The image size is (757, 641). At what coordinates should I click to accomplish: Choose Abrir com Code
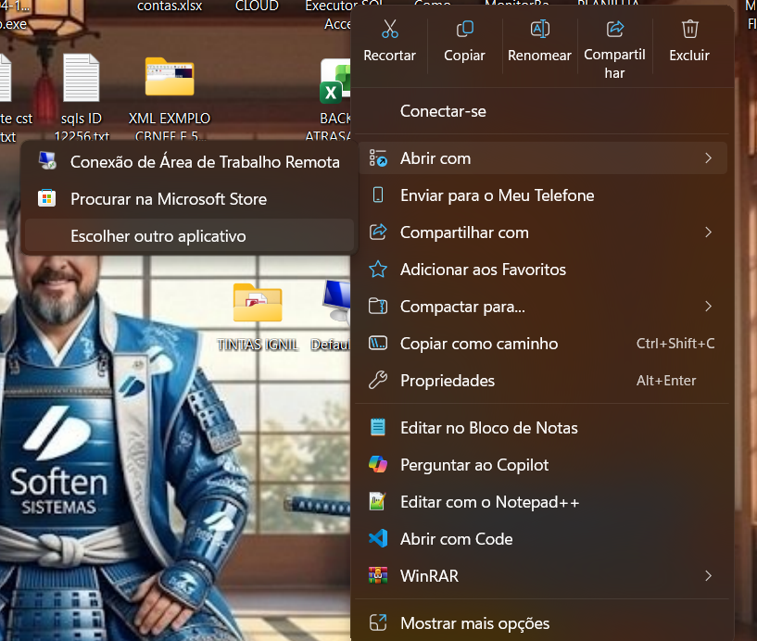pyautogui.click(x=543, y=539)
